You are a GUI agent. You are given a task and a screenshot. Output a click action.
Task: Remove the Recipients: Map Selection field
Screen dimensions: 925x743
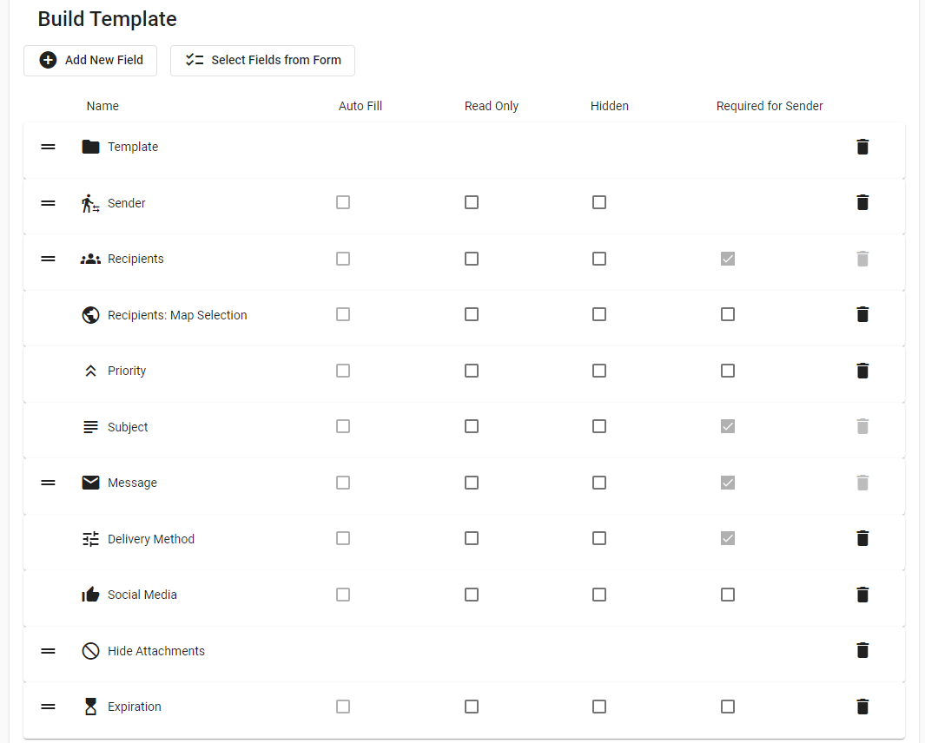[862, 314]
